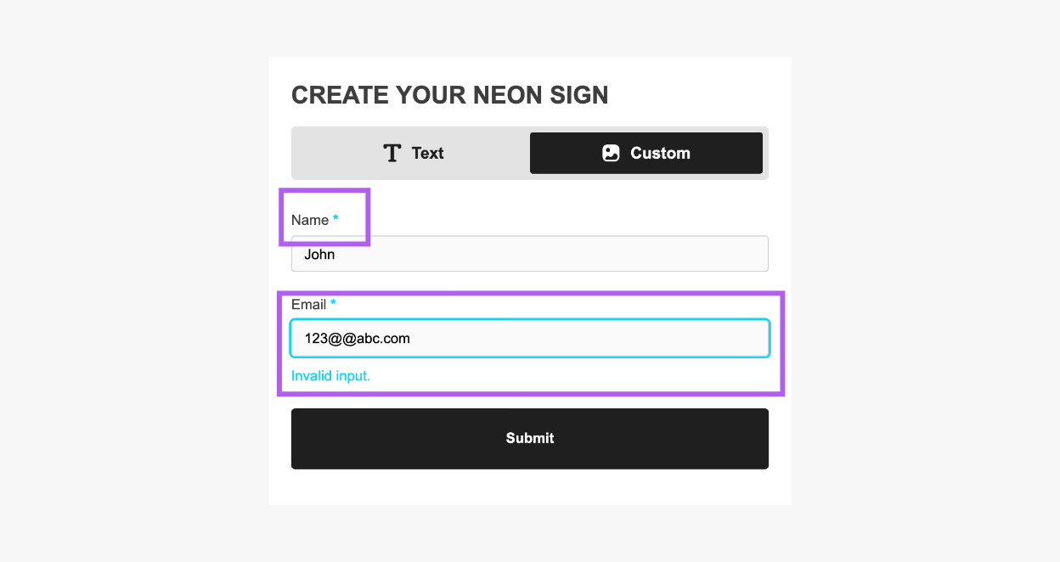Click the Email field label
This screenshot has width=1060, height=562.
point(308,304)
